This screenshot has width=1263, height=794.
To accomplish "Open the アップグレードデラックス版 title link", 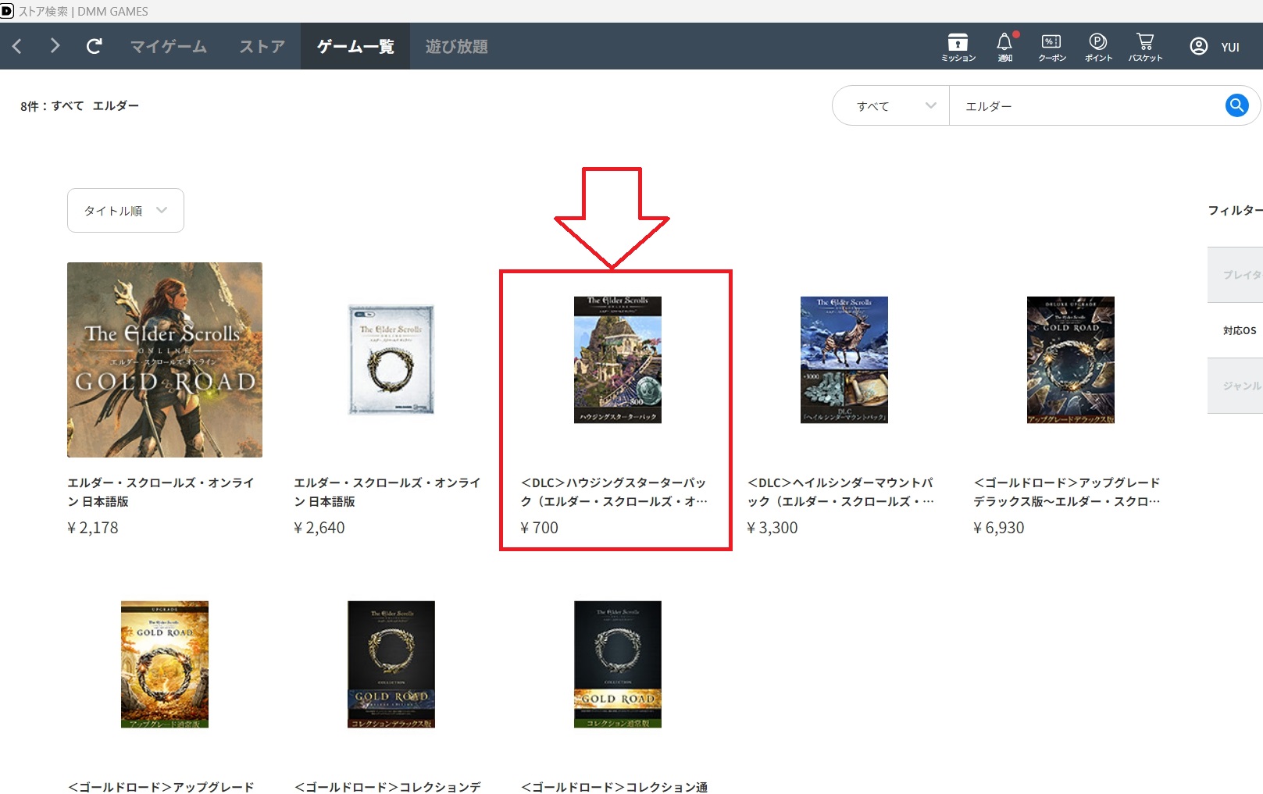I will 1067,492.
